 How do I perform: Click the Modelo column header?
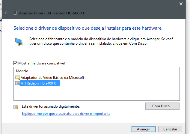(x=22, y=71)
